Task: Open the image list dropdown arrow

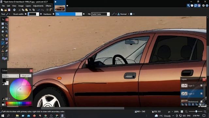Action: click(x=67, y=6)
